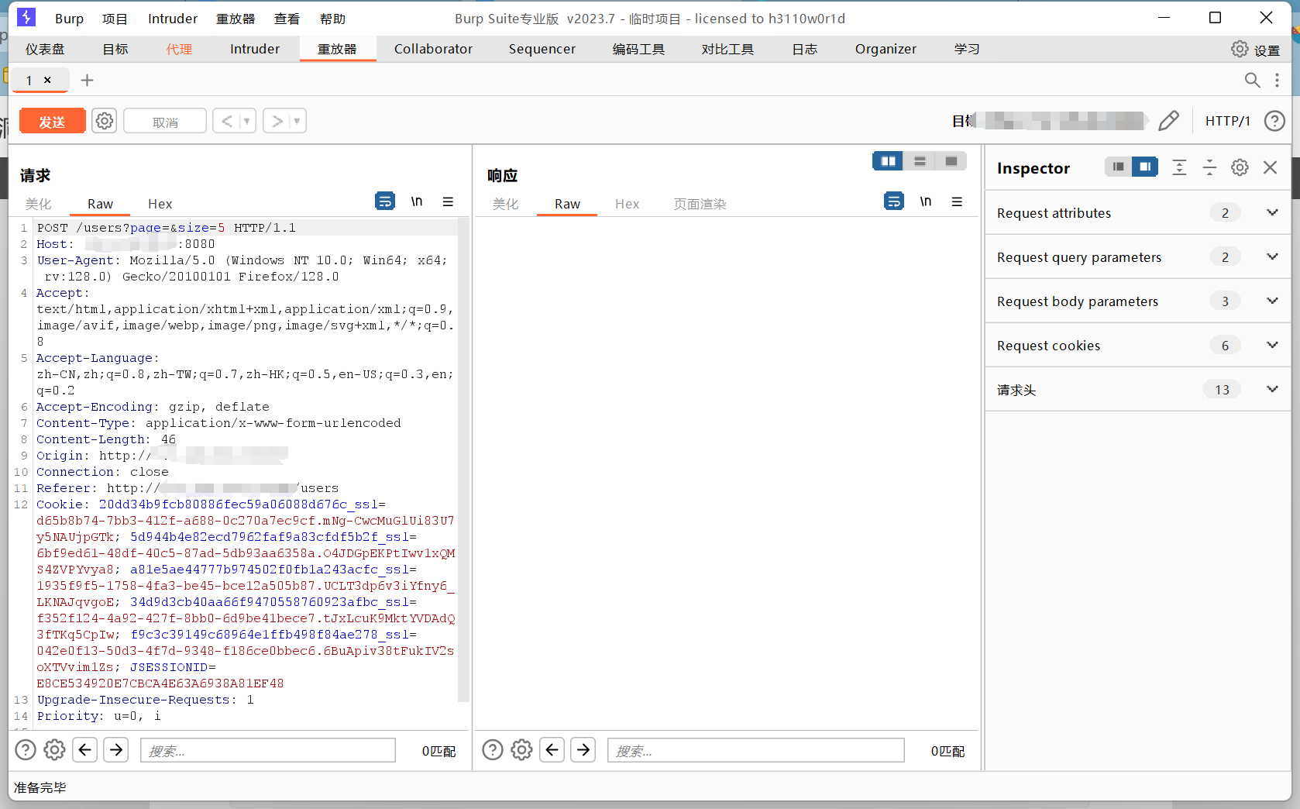The image size is (1300, 809).
Task: Open the 学习 learn tab
Action: click(967, 49)
